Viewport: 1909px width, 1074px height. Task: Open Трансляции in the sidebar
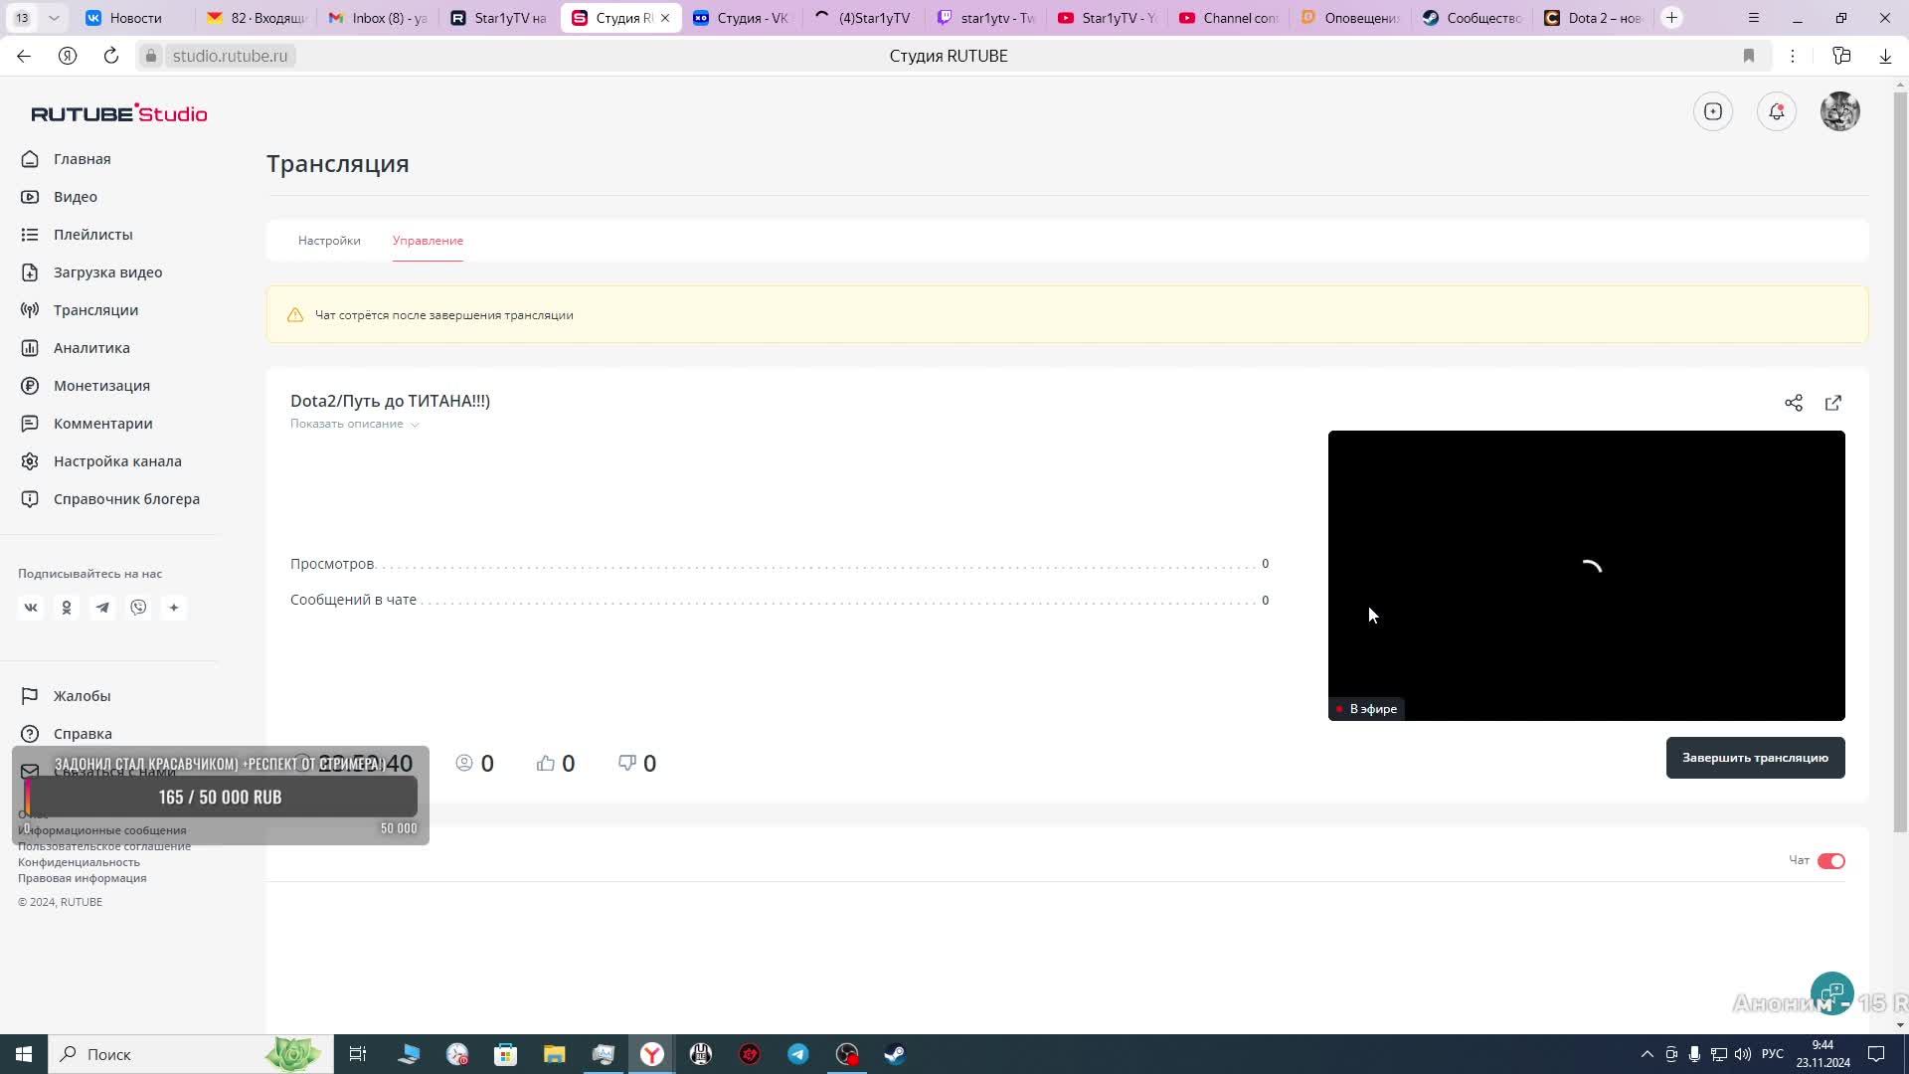tap(95, 310)
